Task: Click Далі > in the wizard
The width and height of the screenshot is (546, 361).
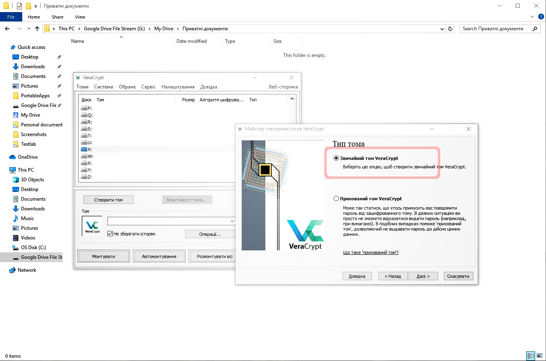Action: point(423,276)
